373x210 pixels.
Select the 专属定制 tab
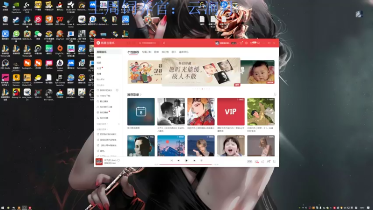coord(146,52)
